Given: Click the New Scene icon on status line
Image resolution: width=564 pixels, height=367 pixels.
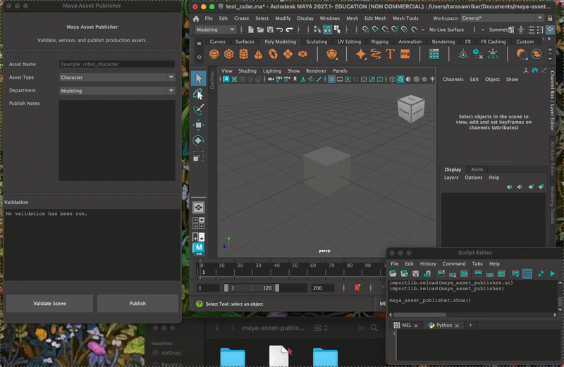Looking at the screenshot, I should [251, 30].
